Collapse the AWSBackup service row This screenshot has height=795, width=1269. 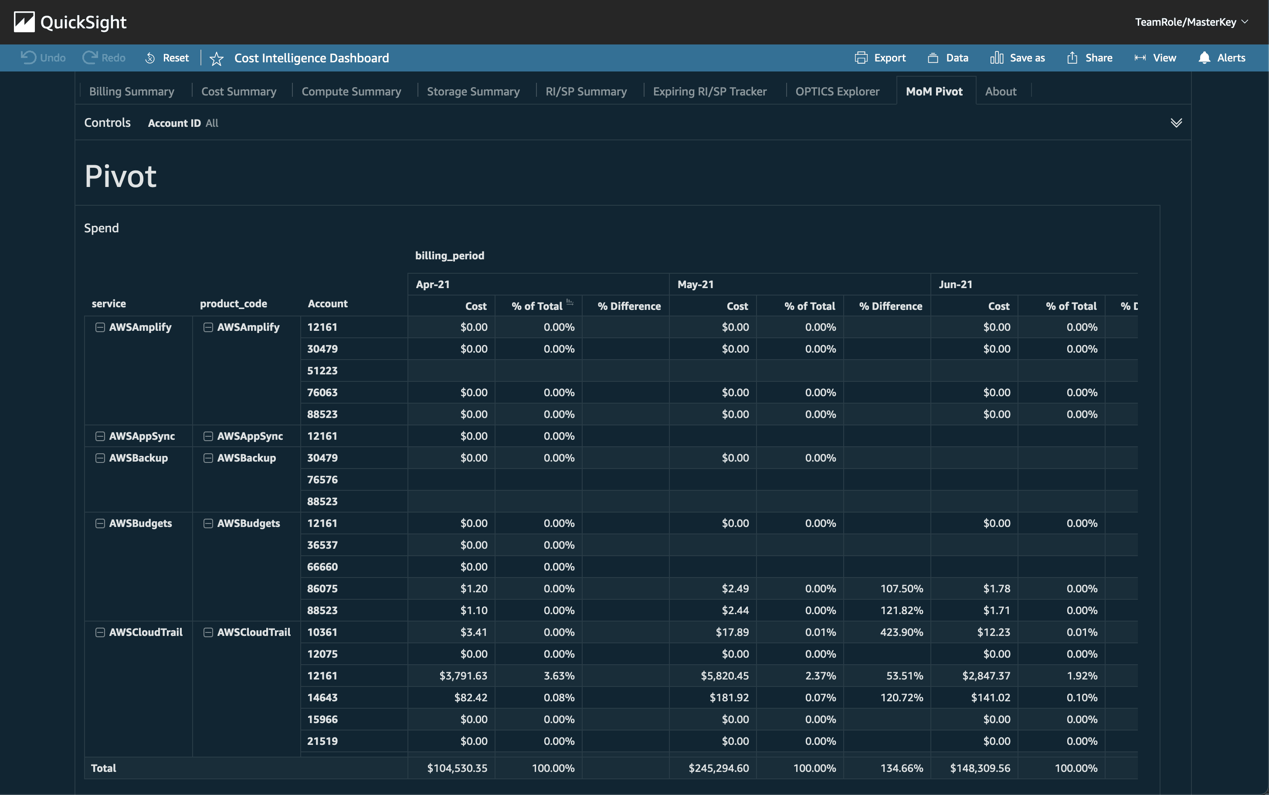coord(100,458)
